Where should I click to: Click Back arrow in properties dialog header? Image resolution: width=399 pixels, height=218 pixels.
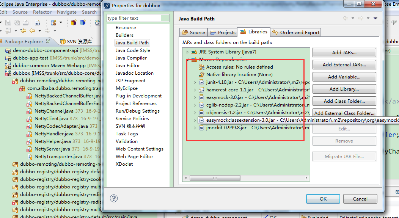click(345, 18)
